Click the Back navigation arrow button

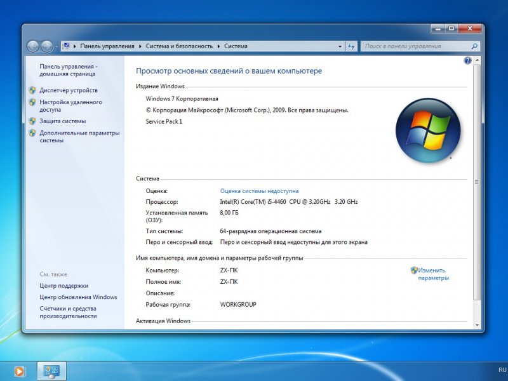tap(33, 46)
